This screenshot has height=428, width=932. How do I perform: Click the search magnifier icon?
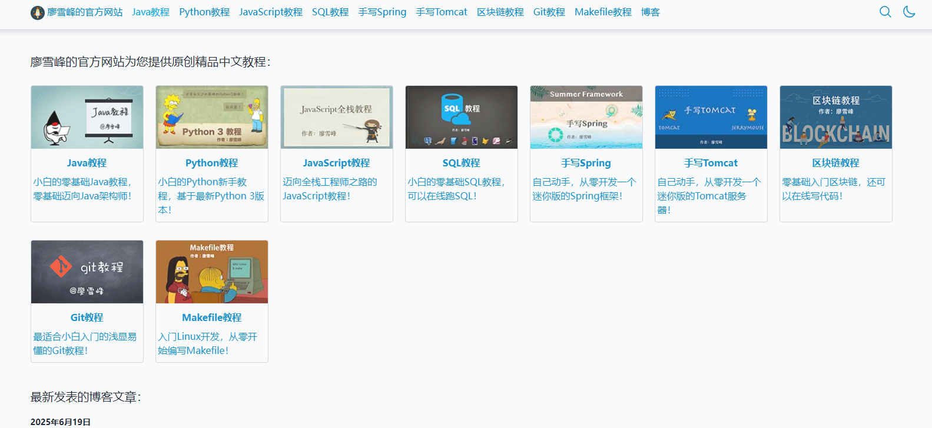point(885,12)
